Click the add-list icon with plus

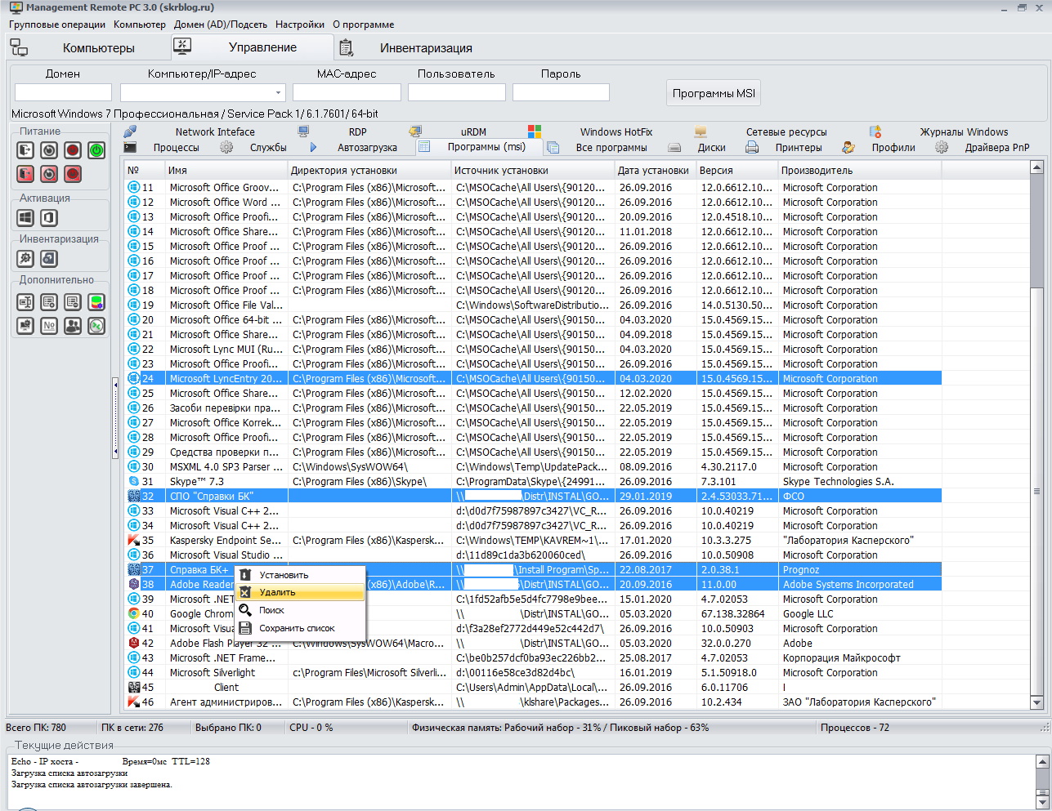[x=49, y=302]
